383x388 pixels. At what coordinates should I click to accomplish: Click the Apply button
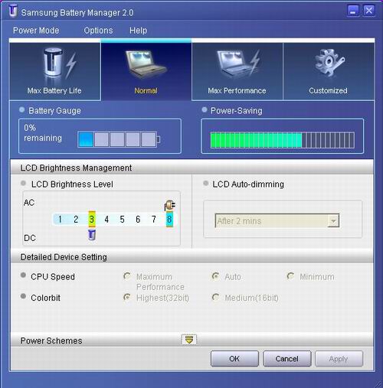[339, 359]
